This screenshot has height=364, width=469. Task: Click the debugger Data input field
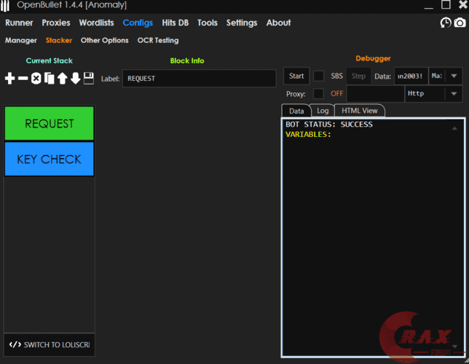(x=411, y=76)
